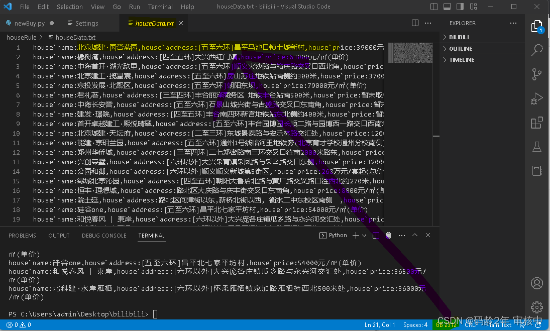This screenshot has width=550, height=331.
Task: Click unsaved dot on newBuy.py tab
Action: (x=52, y=23)
